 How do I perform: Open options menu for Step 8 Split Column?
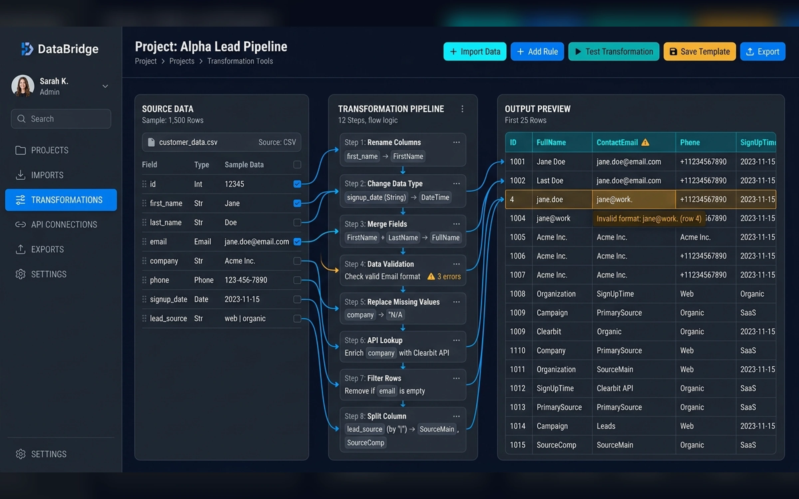click(456, 416)
